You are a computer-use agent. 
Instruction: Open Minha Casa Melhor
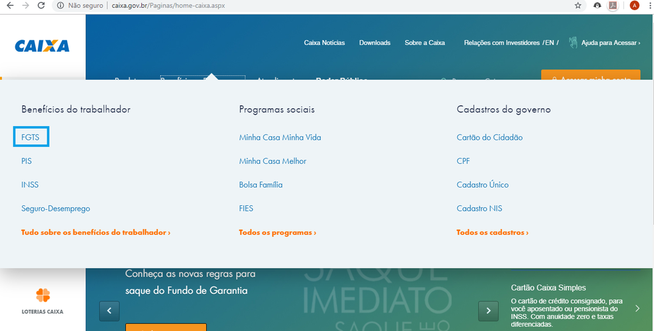(273, 161)
